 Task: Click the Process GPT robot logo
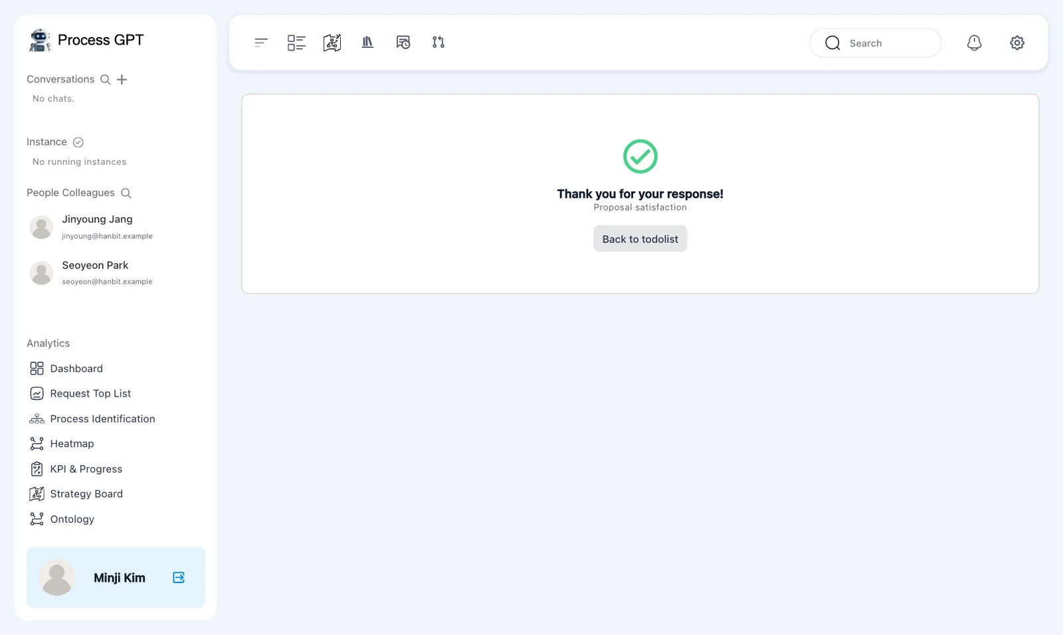coord(40,40)
